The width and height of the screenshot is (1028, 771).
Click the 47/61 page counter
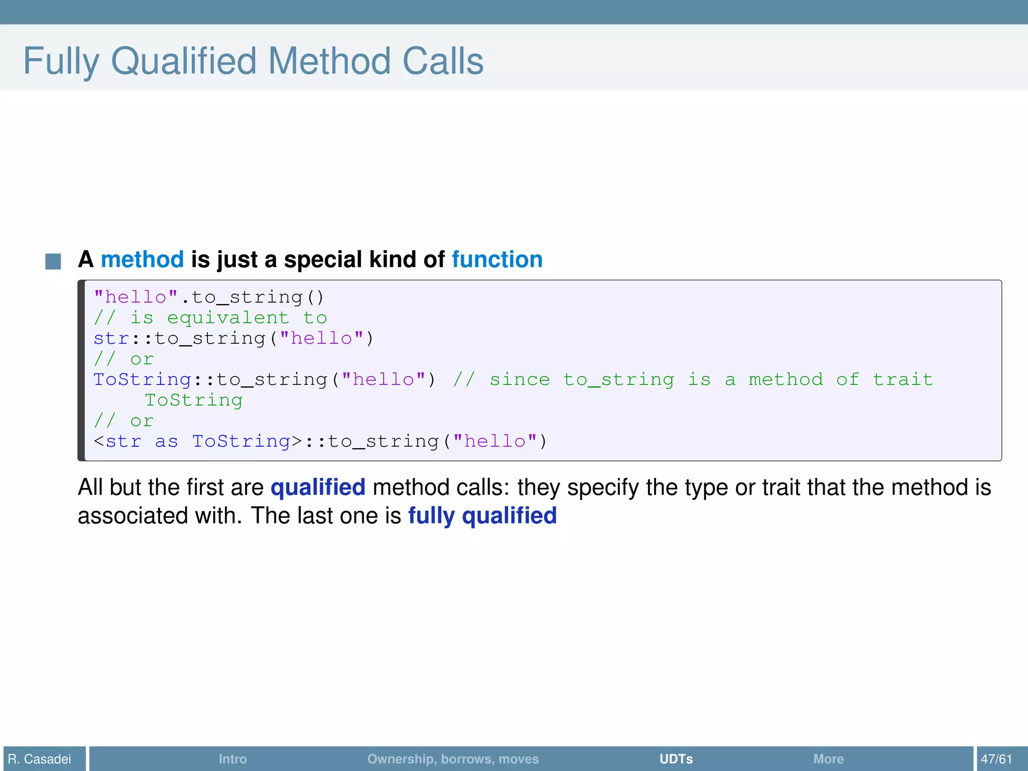pos(996,758)
